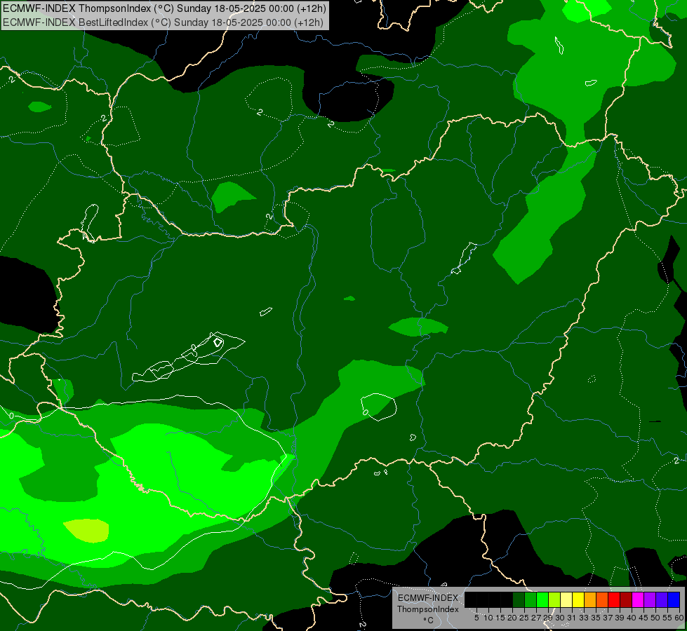The image size is (687, 631).
Task: Pick the violet 50–55 legend swatch
Action: [x=662, y=600]
